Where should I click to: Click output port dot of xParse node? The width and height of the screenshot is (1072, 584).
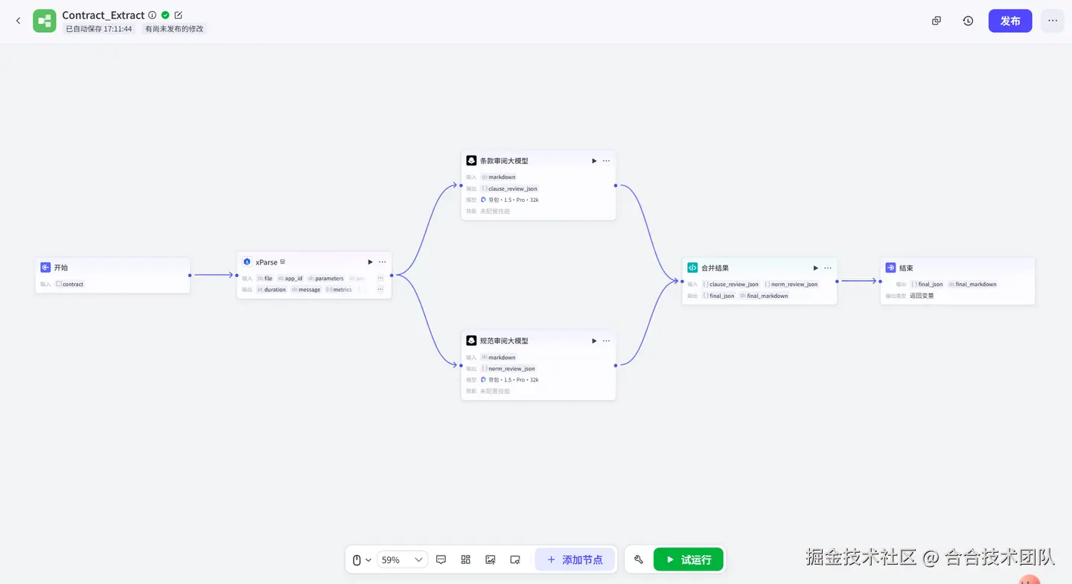pyautogui.click(x=392, y=275)
